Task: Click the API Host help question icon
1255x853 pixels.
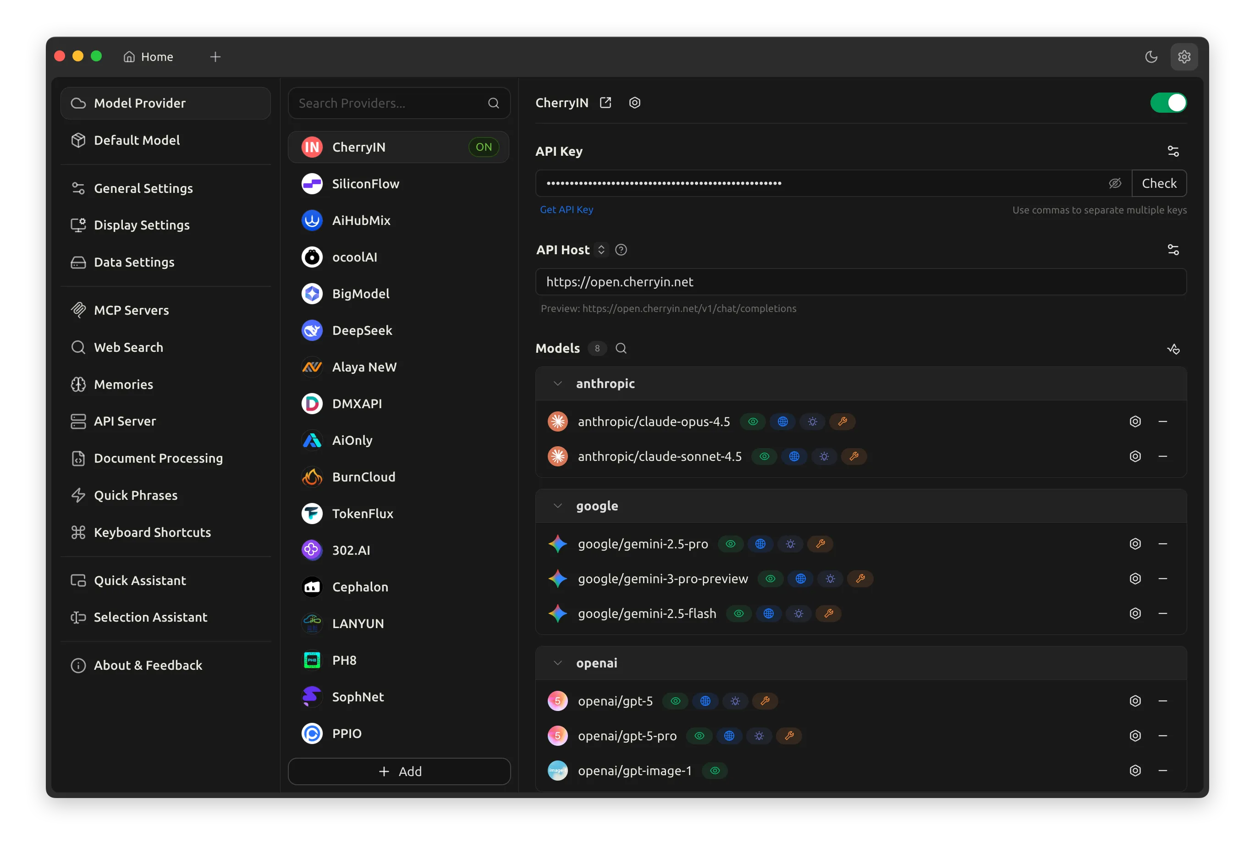Action: tap(621, 250)
